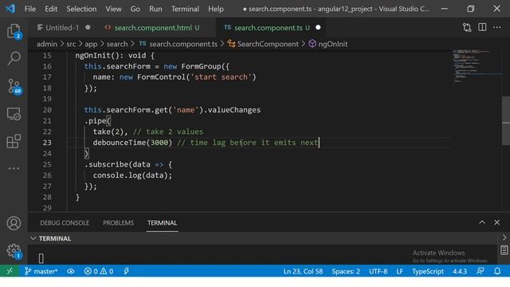Open the View menu

pos(113,9)
